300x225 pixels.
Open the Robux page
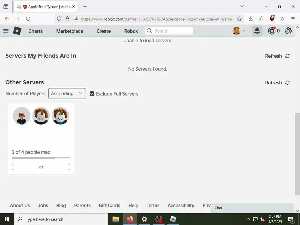[x=131, y=31]
